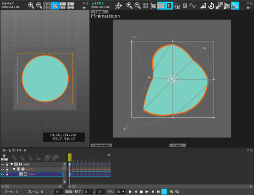The height and width of the screenshot is (195, 254).
Task: Click the droplet key icon in frame control
Action: (x=38, y=158)
